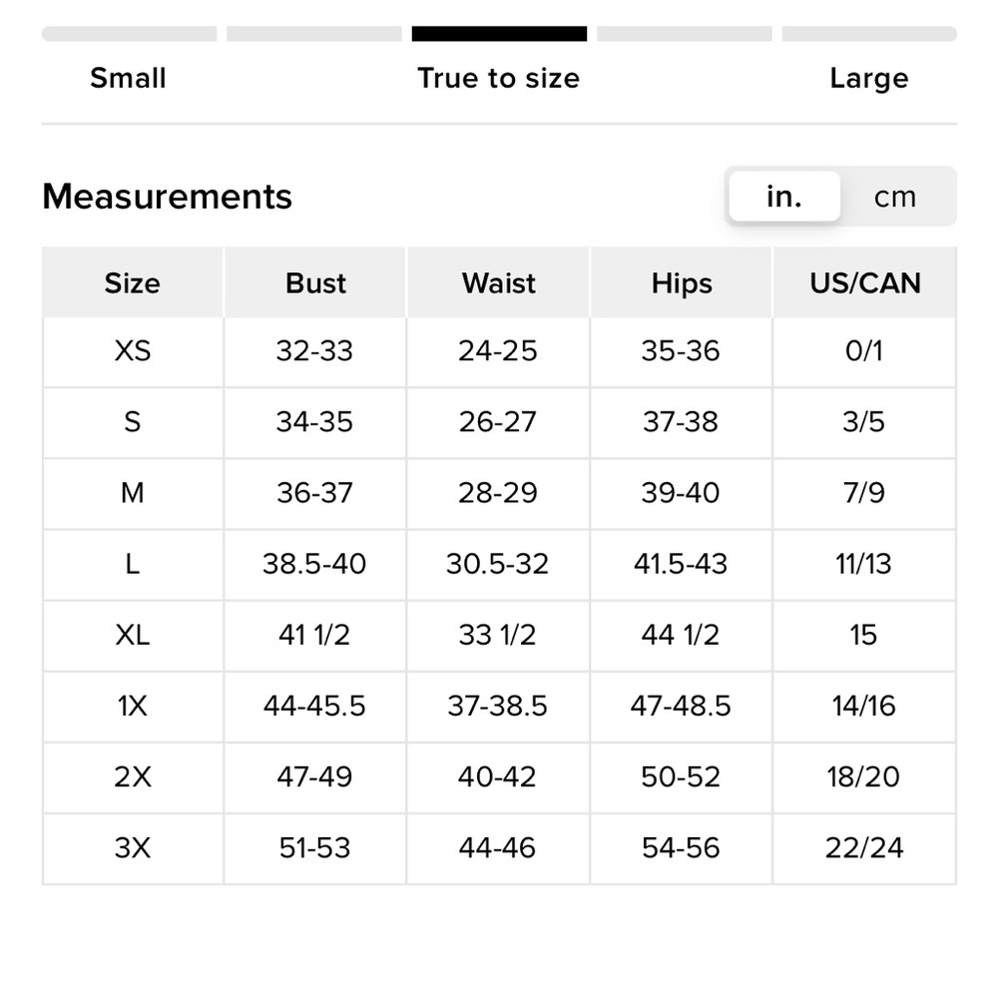Click the 3X size row label
Viewport: 998px width, 998px height.
[133, 848]
